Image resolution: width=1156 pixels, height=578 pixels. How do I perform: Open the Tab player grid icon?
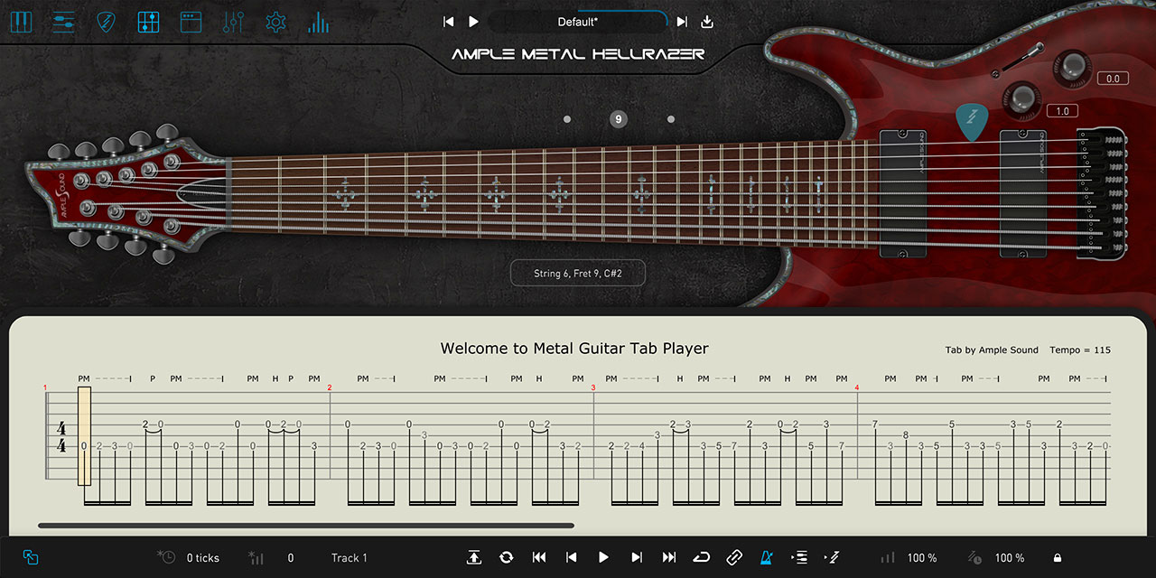148,22
